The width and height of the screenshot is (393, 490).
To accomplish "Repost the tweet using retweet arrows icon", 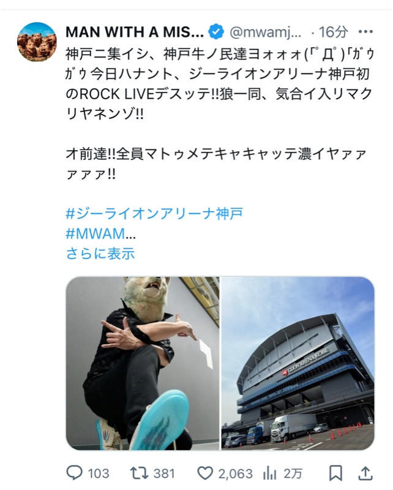I will (140, 473).
